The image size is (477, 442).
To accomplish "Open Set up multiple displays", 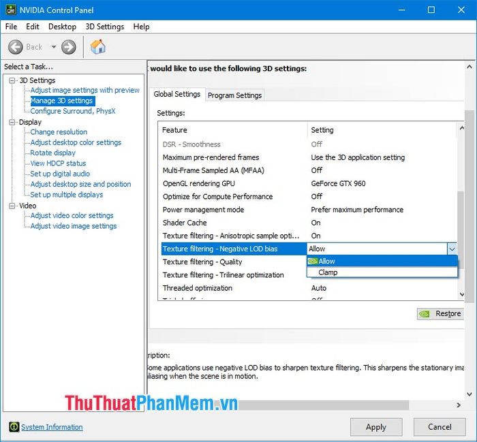I will tap(66, 195).
